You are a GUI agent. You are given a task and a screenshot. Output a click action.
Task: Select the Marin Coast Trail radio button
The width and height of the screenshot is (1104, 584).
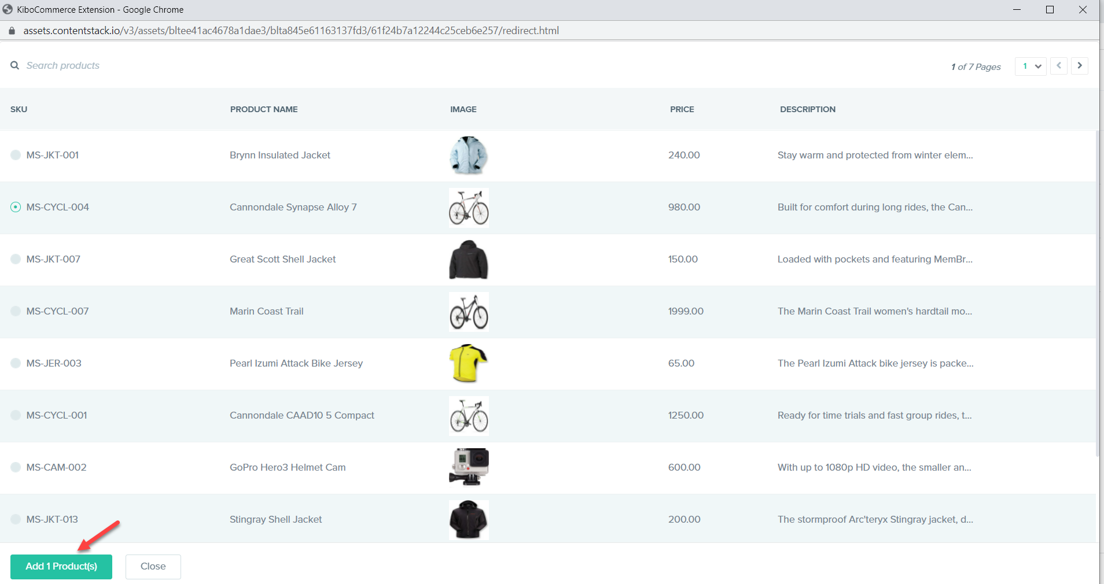pos(15,311)
